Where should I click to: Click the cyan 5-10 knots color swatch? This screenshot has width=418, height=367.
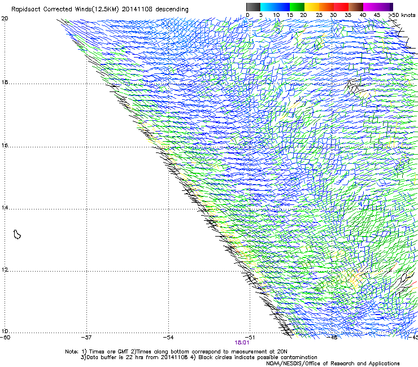268,7
